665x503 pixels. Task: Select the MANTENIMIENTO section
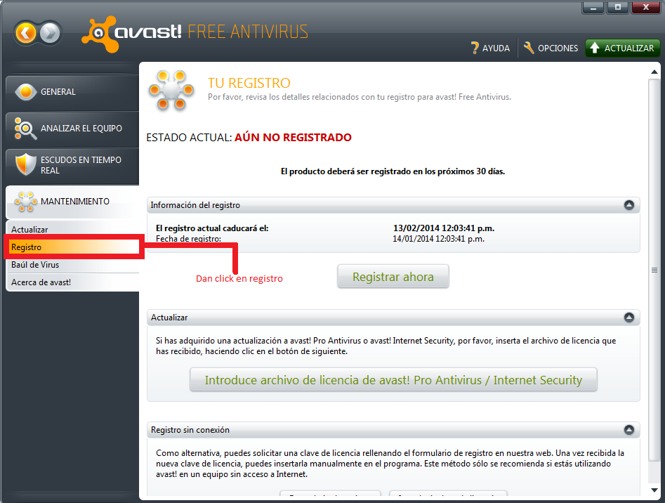click(72, 202)
